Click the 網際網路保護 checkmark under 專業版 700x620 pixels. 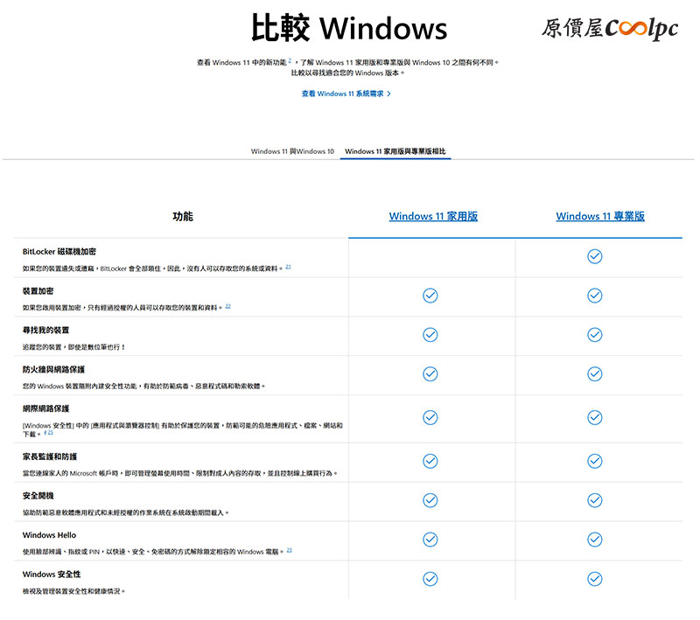coord(595,418)
